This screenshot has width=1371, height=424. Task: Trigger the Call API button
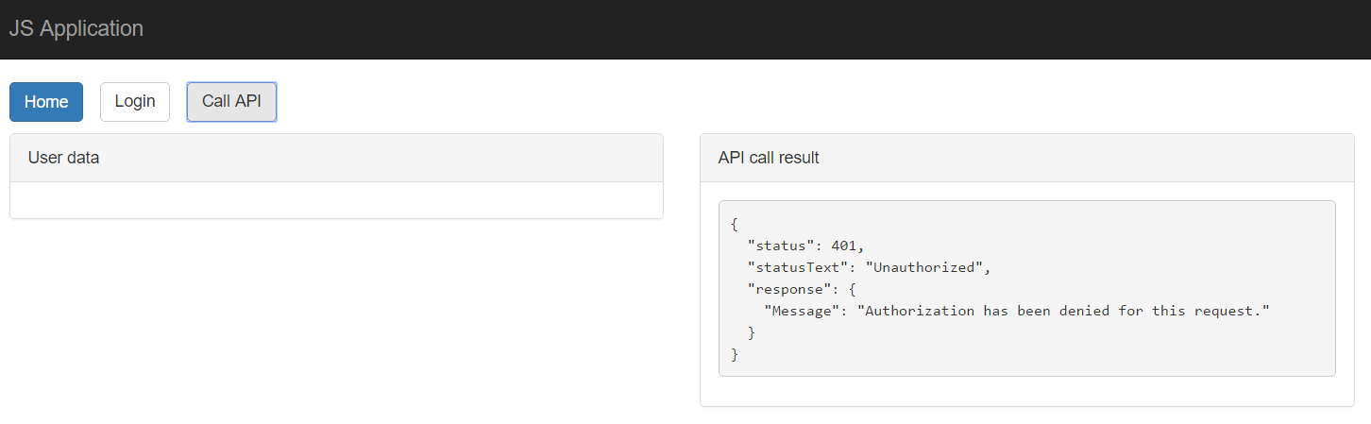pyautogui.click(x=231, y=102)
